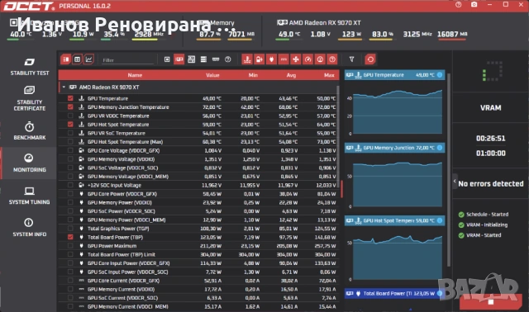Collapse the AMD Radeon RX 9070 XT group
Viewport: 529px width, 312px height.
pyautogui.click(x=64, y=87)
